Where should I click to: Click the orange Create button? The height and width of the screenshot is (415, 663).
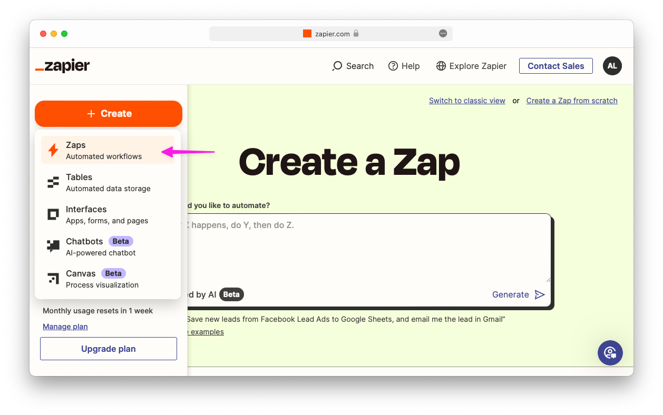click(x=109, y=114)
